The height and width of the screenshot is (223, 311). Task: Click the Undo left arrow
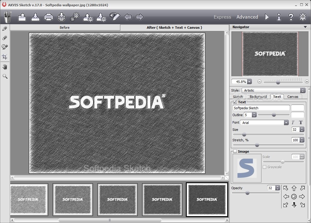128,17
